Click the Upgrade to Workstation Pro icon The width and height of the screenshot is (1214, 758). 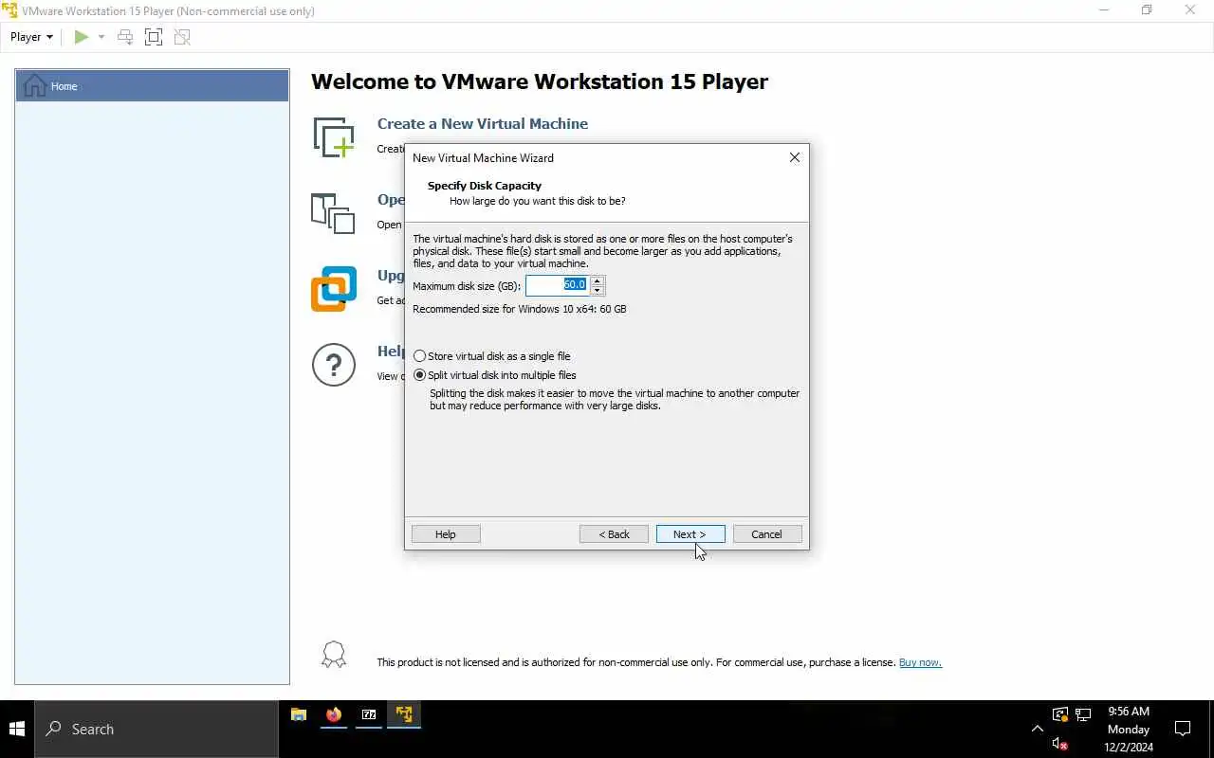334,289
